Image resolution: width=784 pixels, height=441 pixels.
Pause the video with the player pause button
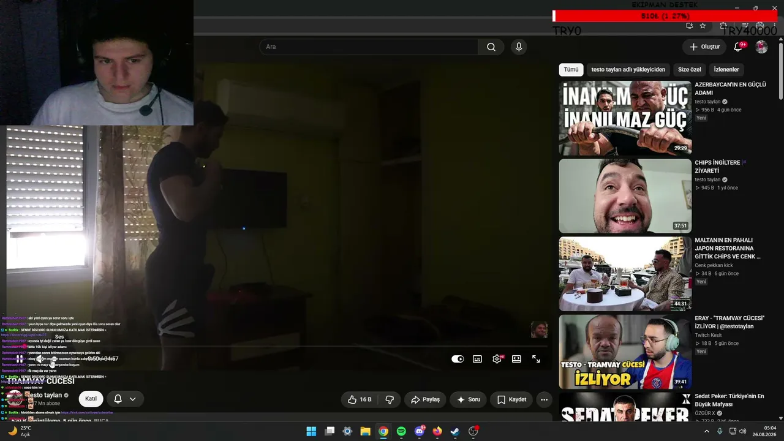click(20, 359)
